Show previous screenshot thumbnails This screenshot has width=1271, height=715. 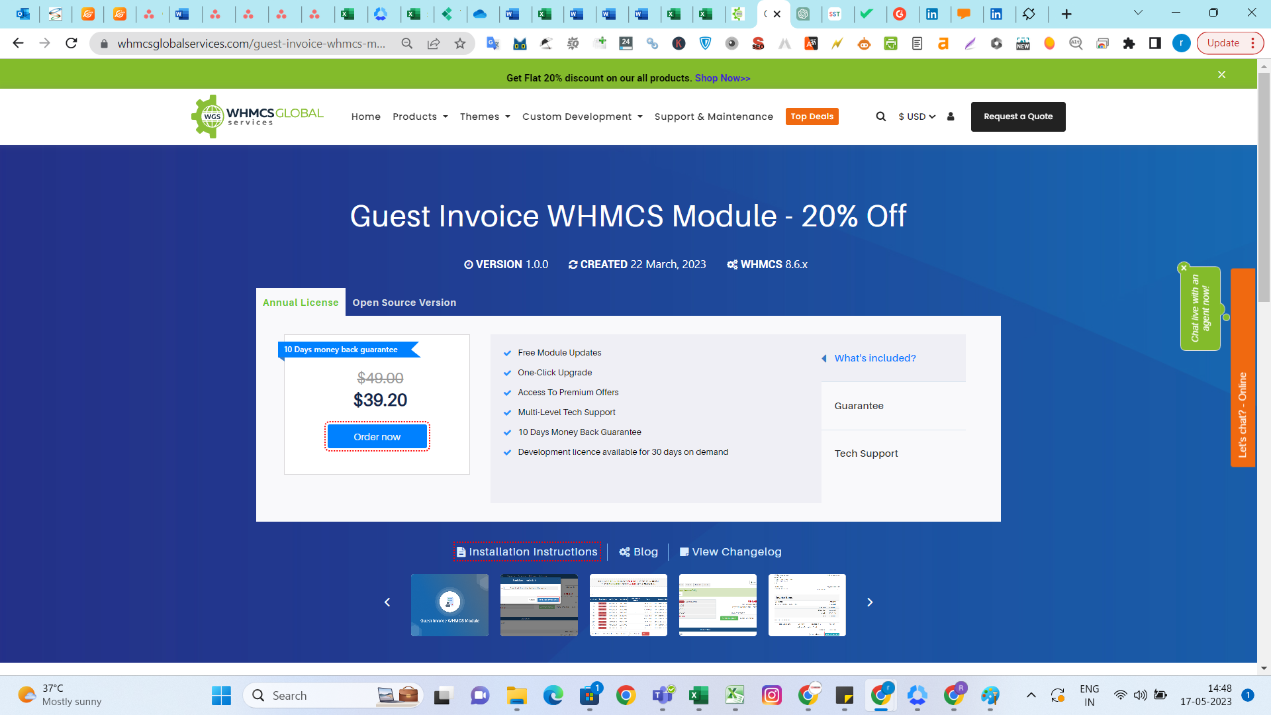click(387, 602)
